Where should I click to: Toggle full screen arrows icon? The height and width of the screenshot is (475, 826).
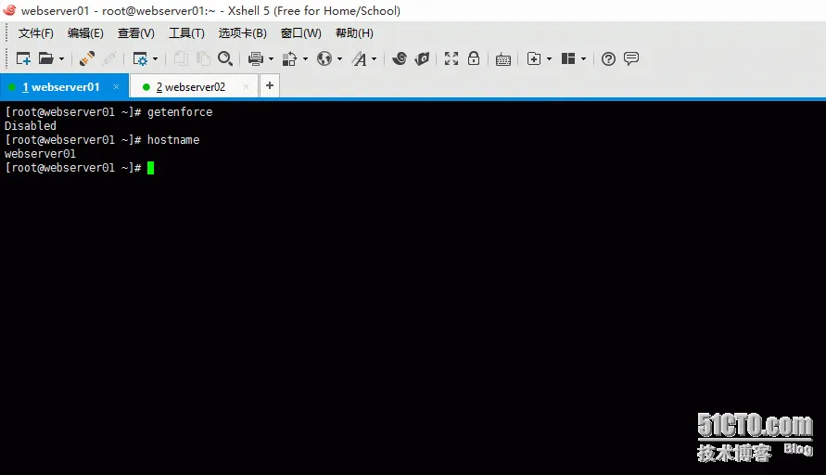coord(451,58)
